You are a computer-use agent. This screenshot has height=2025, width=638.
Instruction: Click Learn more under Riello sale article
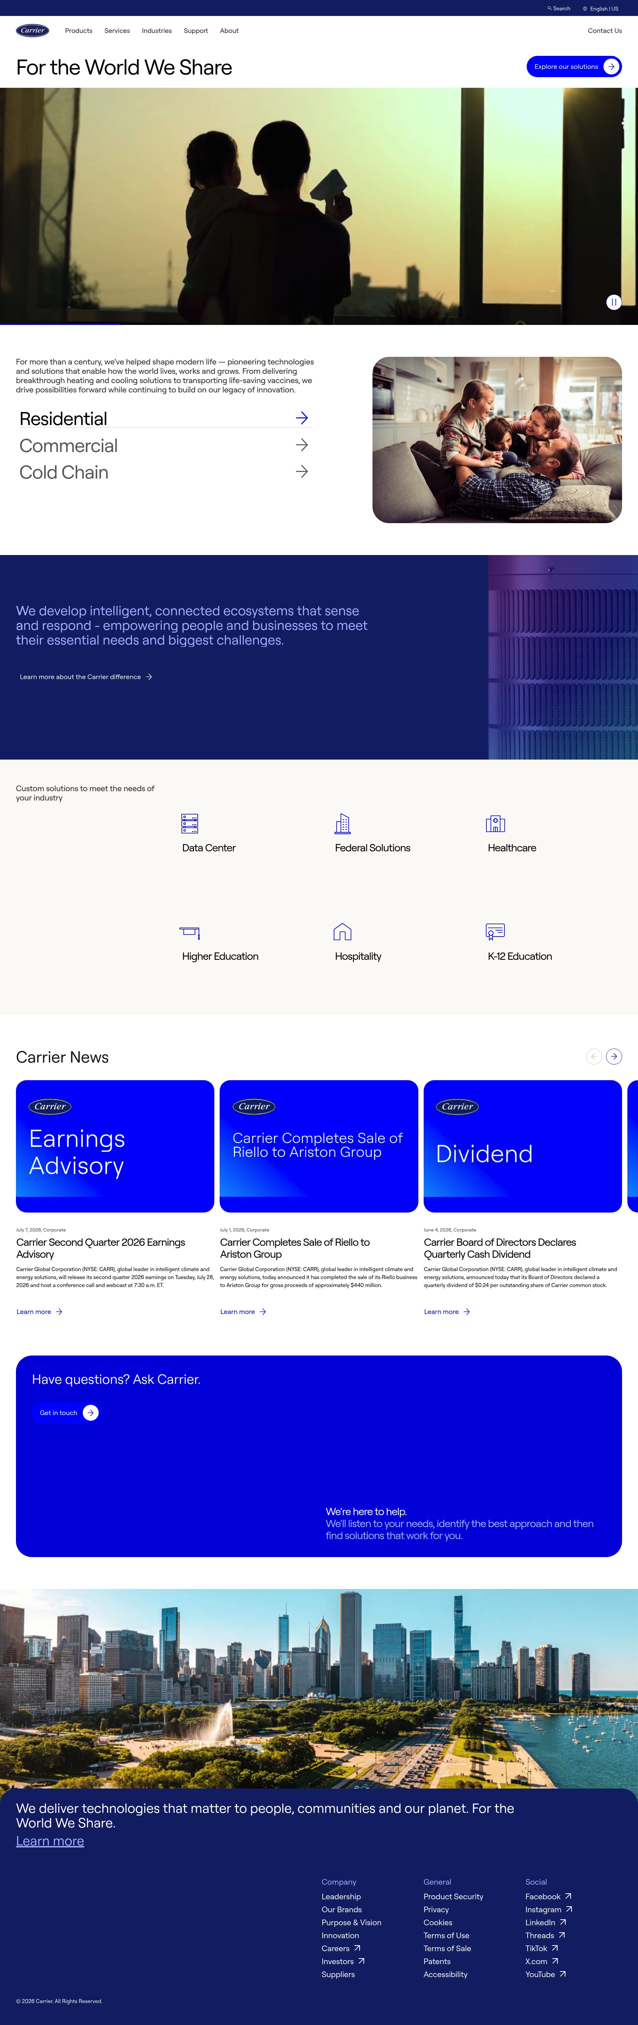point(243,1311)
